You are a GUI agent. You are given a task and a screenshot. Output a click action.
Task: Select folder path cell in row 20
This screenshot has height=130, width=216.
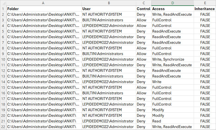point(44,116)
